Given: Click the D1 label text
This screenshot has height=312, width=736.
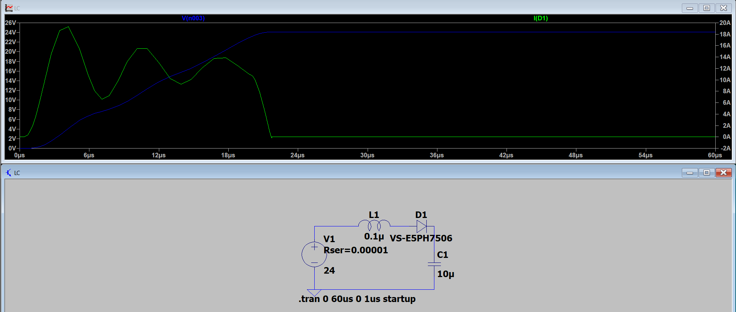Looking at the screenshot, I should coord(421,215).
